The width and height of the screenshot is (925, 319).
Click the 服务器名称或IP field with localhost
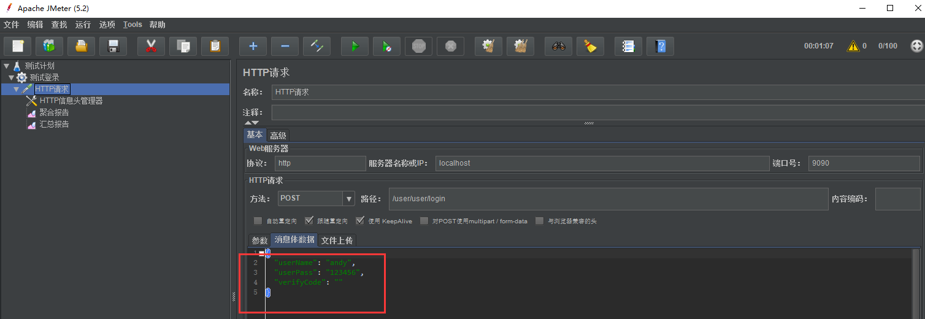[x=602, y=163]
